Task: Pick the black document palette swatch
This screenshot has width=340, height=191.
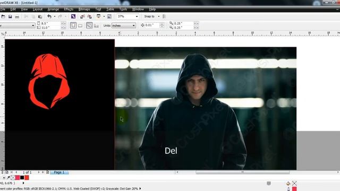Action: pos(22,178)
